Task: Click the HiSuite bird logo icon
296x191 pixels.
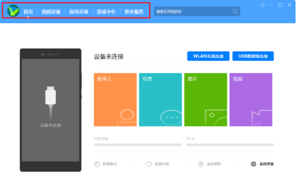Action: click(x=13, y=11)
